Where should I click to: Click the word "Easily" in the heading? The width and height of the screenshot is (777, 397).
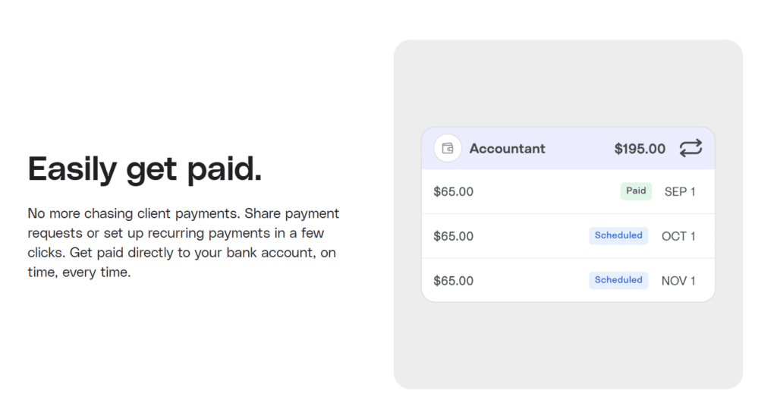coord(74,169)
